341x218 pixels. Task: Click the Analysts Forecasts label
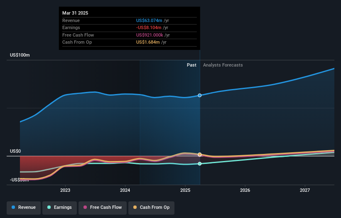[223, 65]
